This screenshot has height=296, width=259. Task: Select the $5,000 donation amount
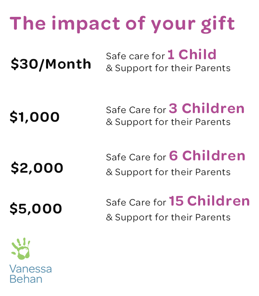[36, 208]
